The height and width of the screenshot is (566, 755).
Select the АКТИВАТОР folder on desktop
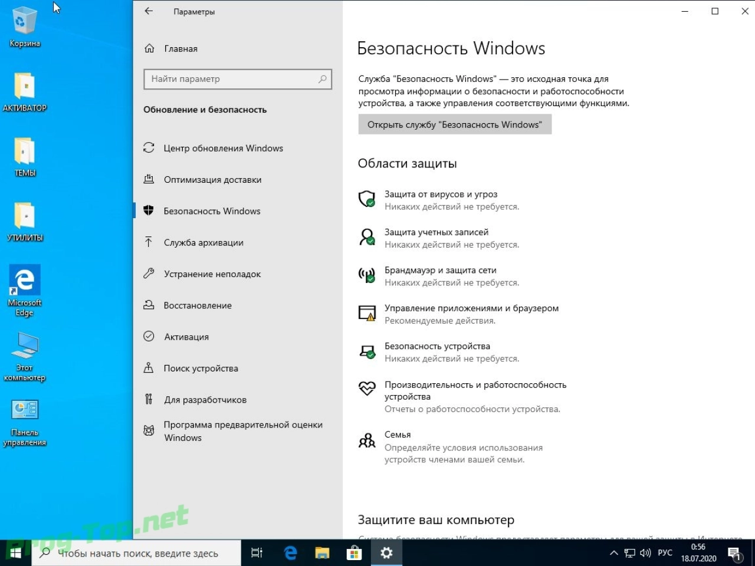coord(25,92)
